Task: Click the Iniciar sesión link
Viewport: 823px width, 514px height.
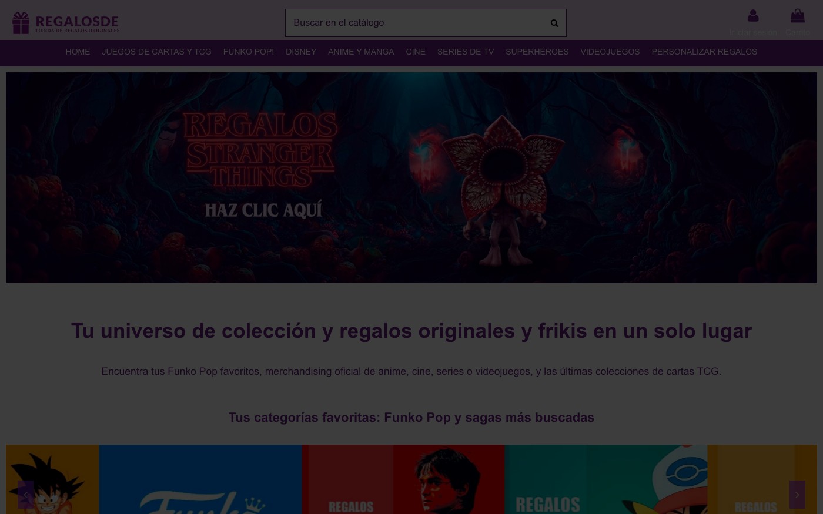Action: pyautogui.click(x=753, y=32)
